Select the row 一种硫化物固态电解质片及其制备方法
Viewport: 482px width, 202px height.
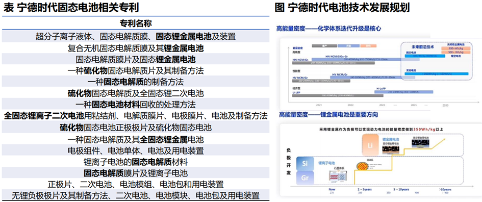click(136, 70)
